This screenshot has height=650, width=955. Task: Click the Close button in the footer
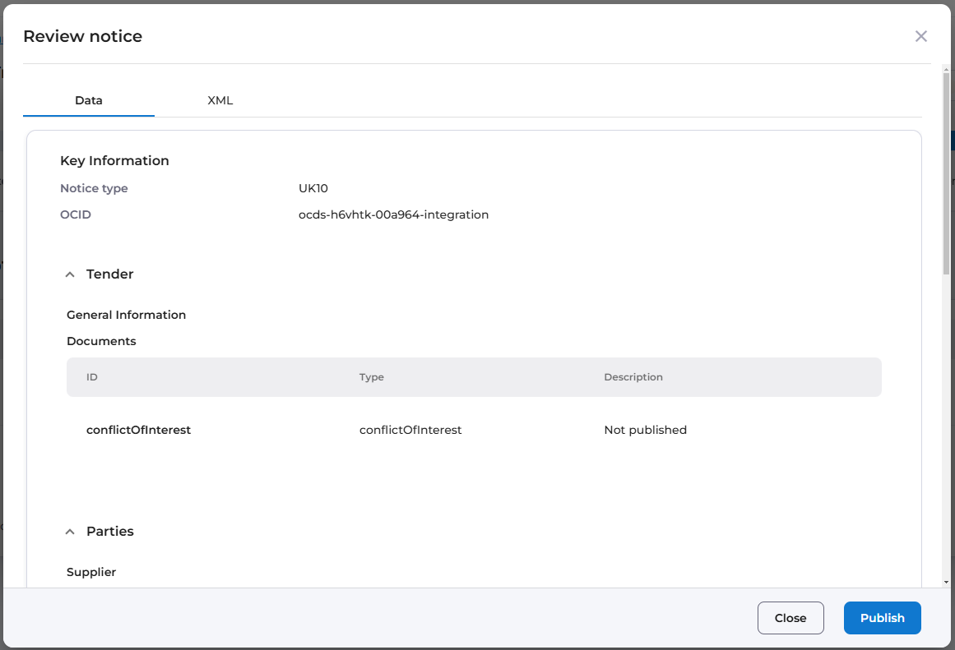790,618
